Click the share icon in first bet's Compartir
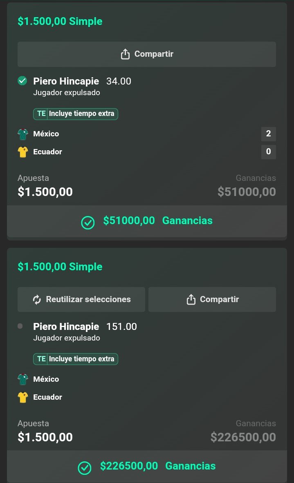 [x=125, y=54]
